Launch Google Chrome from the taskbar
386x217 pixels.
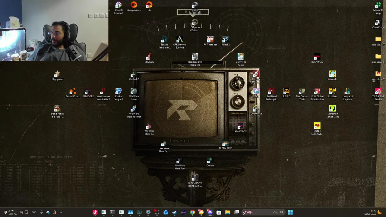click(x=192, y=212)
